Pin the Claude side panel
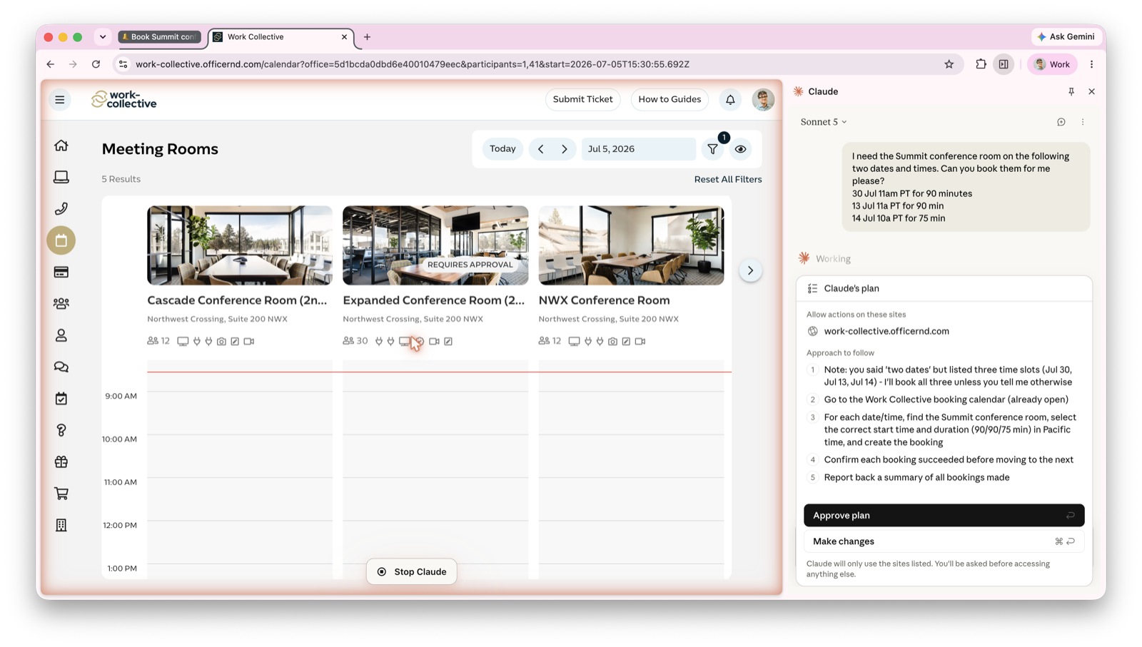The width and height of the screenshot is (1142, 647). 1071,91
